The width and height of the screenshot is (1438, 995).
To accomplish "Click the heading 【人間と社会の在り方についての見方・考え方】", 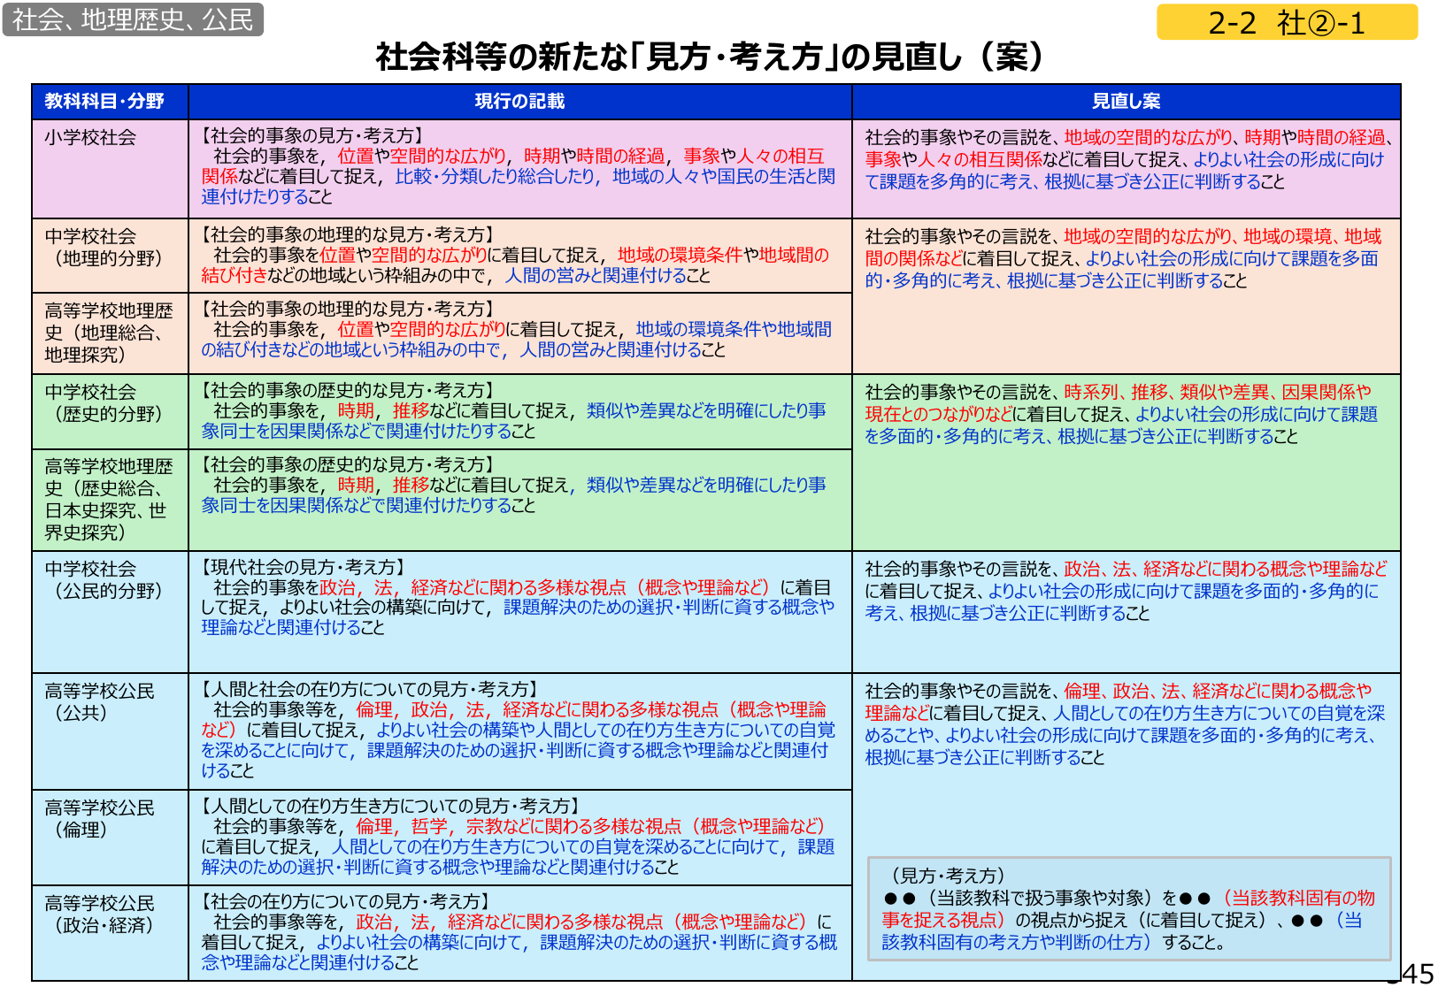I will pos(370,689).
